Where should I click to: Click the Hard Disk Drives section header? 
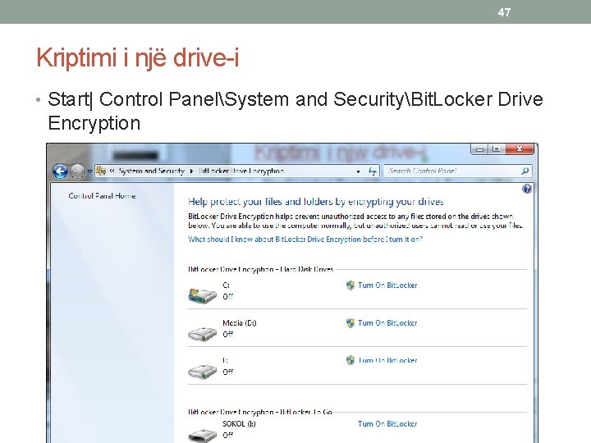coord(260,269)
